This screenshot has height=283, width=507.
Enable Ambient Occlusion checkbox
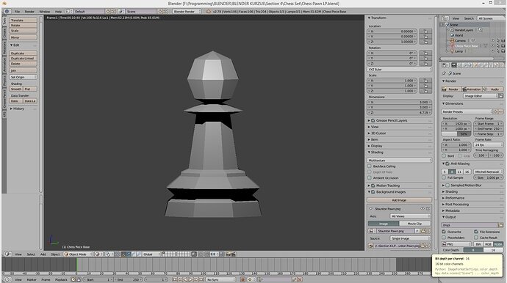(370, 178)
